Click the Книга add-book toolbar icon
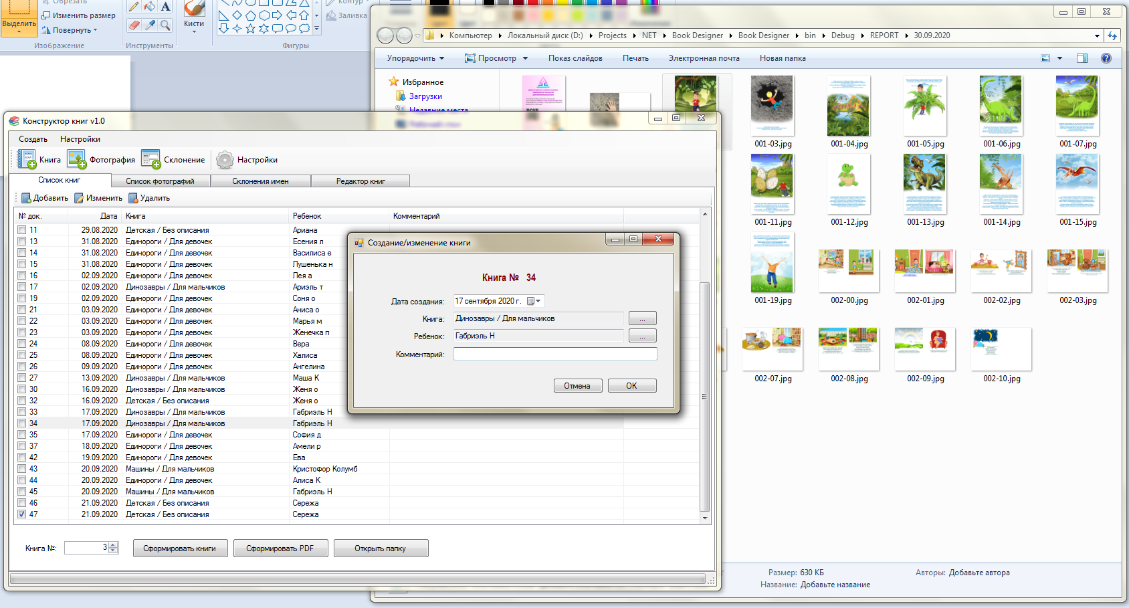 click(27, 160)
